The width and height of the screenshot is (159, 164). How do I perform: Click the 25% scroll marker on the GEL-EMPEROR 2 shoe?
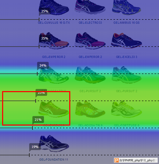(x=45, y=38)
